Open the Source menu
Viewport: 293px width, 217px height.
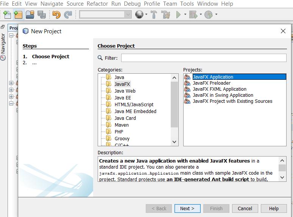(x=75, y=4)
